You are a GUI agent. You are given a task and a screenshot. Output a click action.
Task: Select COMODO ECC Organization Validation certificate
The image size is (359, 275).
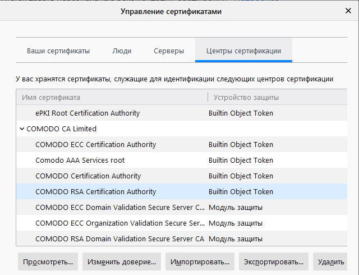point(182,223)
